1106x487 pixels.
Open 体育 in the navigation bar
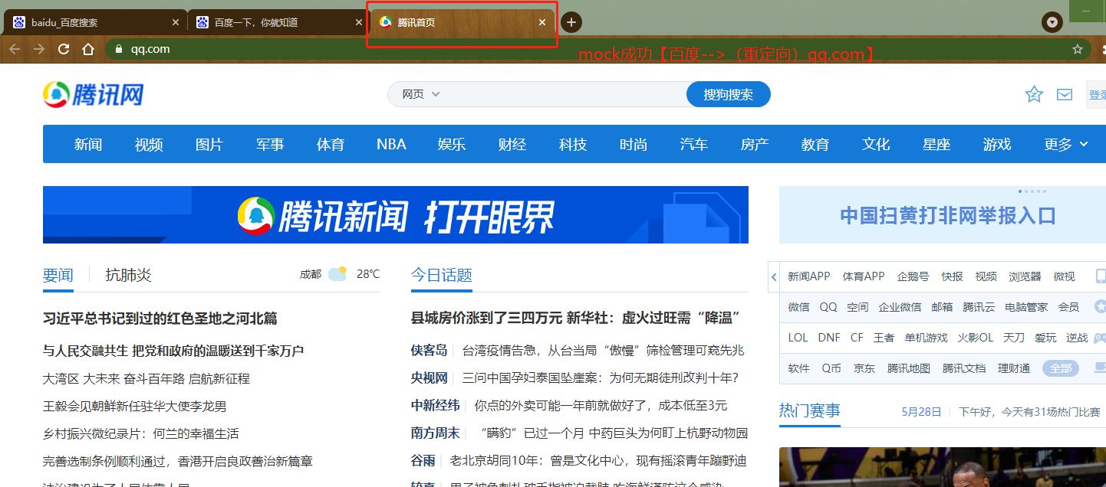tap(331, 144)
